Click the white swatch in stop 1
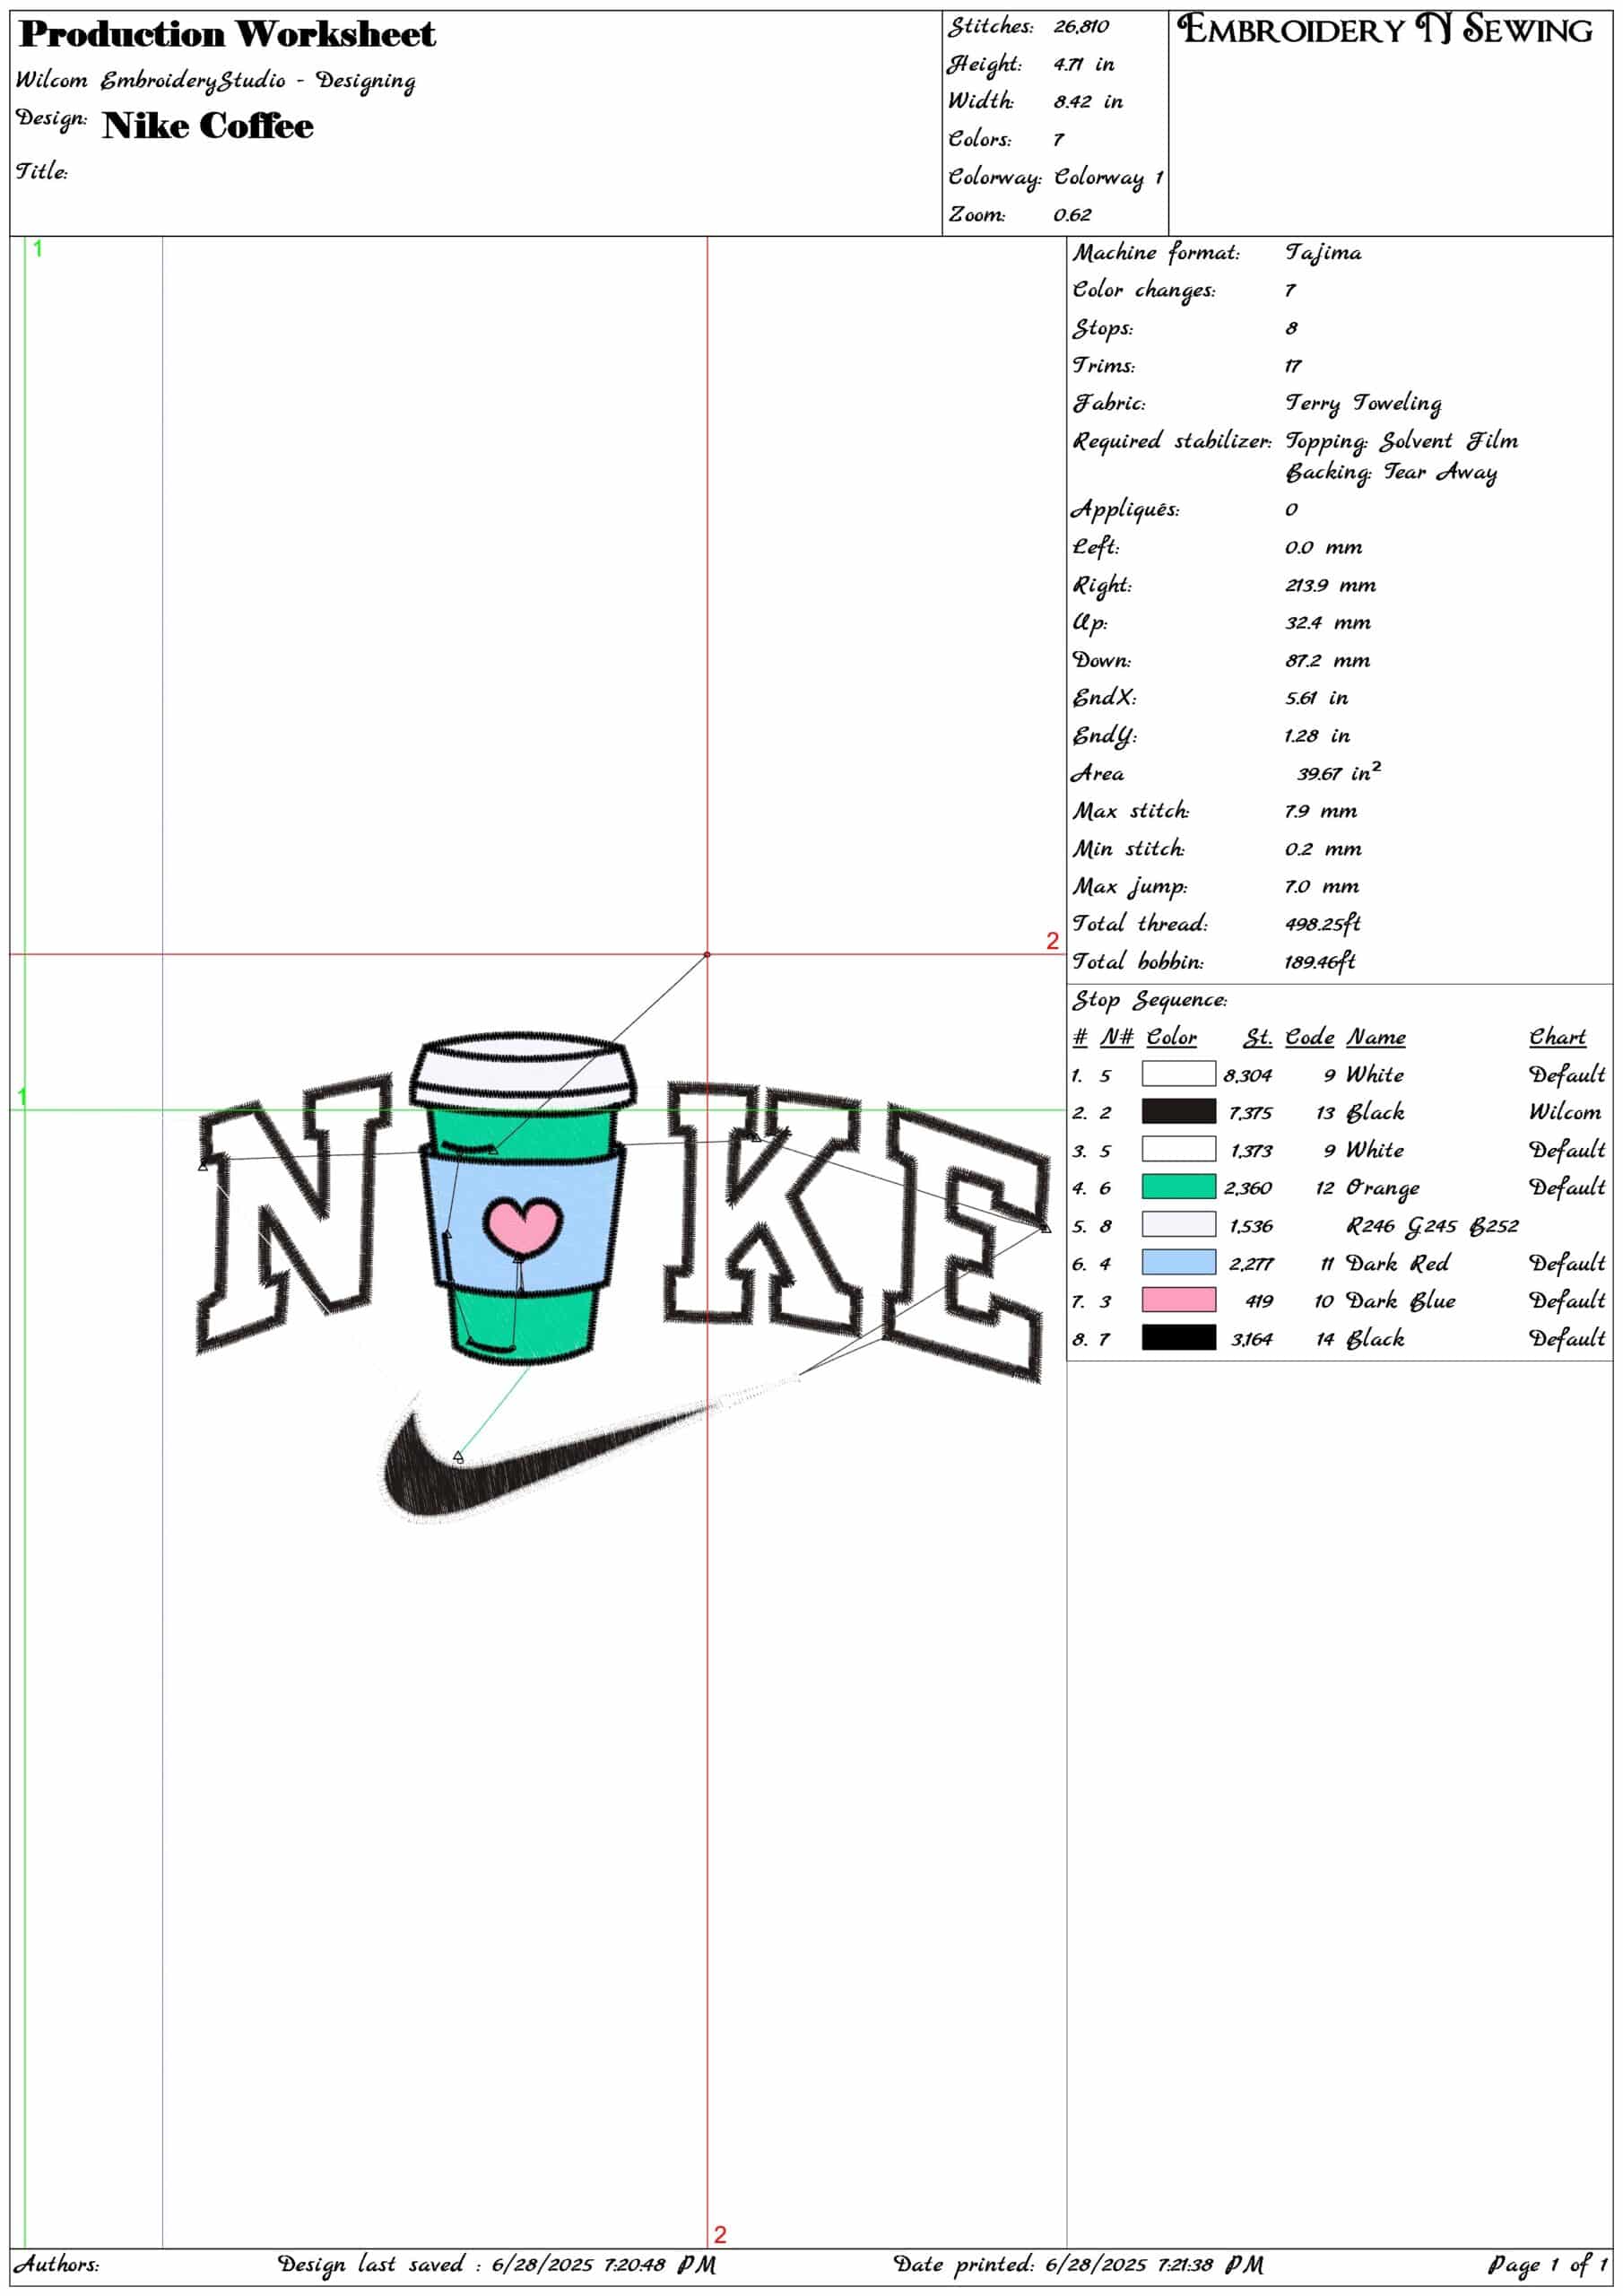This screenshot has width=1623, height=2296. coord(1178,1073)
